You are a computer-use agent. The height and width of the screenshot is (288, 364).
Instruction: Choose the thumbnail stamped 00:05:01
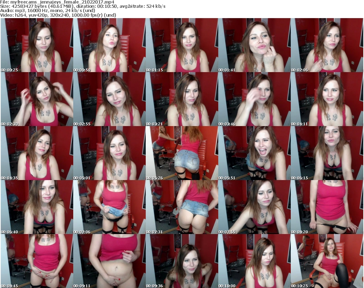tap(109, 153)
